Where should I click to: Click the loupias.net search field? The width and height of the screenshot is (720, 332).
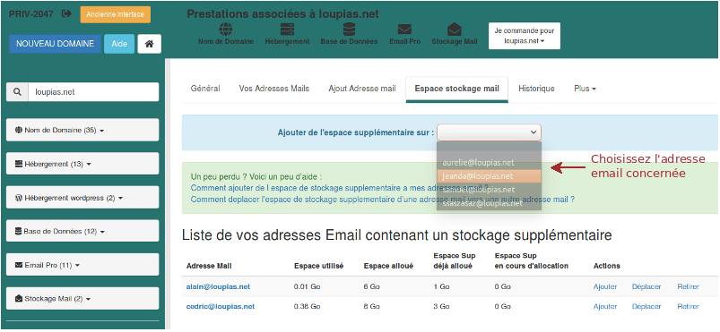click(93, 92)
